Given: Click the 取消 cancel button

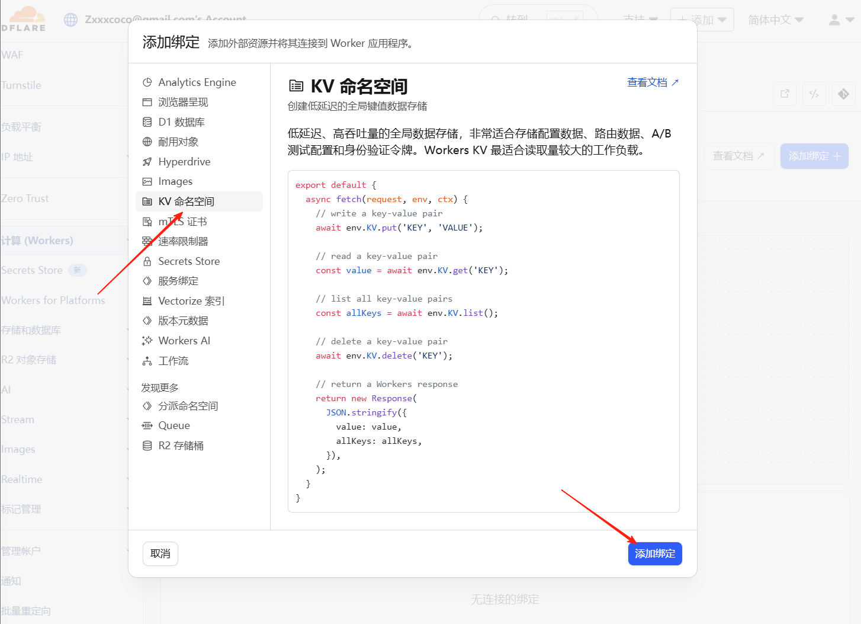Looking at the screenshot, I should click(160, 553).
